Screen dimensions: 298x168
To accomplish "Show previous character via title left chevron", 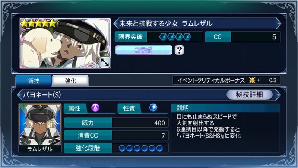I will 116,23.
